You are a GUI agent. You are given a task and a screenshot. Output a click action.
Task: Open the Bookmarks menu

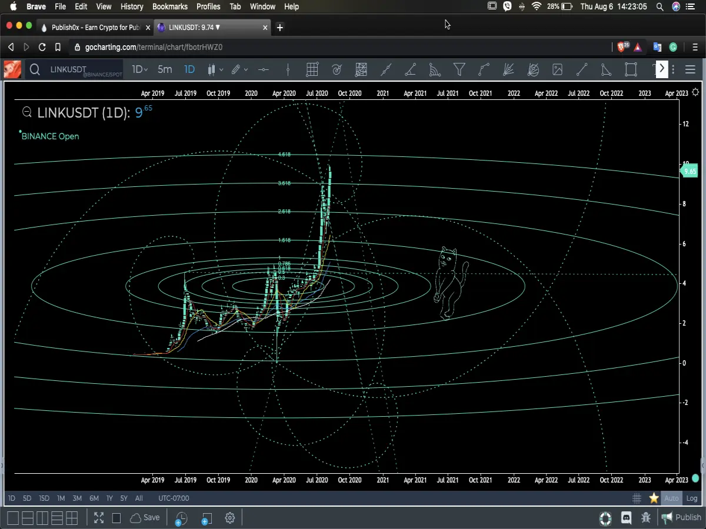[x=169, y=6]
